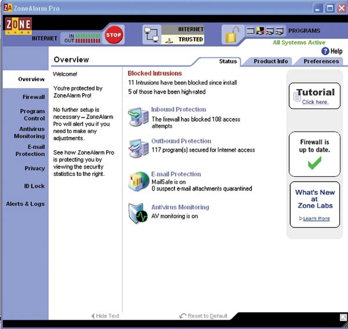348x329 pixels.
Task: Click the All Systems Active status text
Action: click(299, 42)
